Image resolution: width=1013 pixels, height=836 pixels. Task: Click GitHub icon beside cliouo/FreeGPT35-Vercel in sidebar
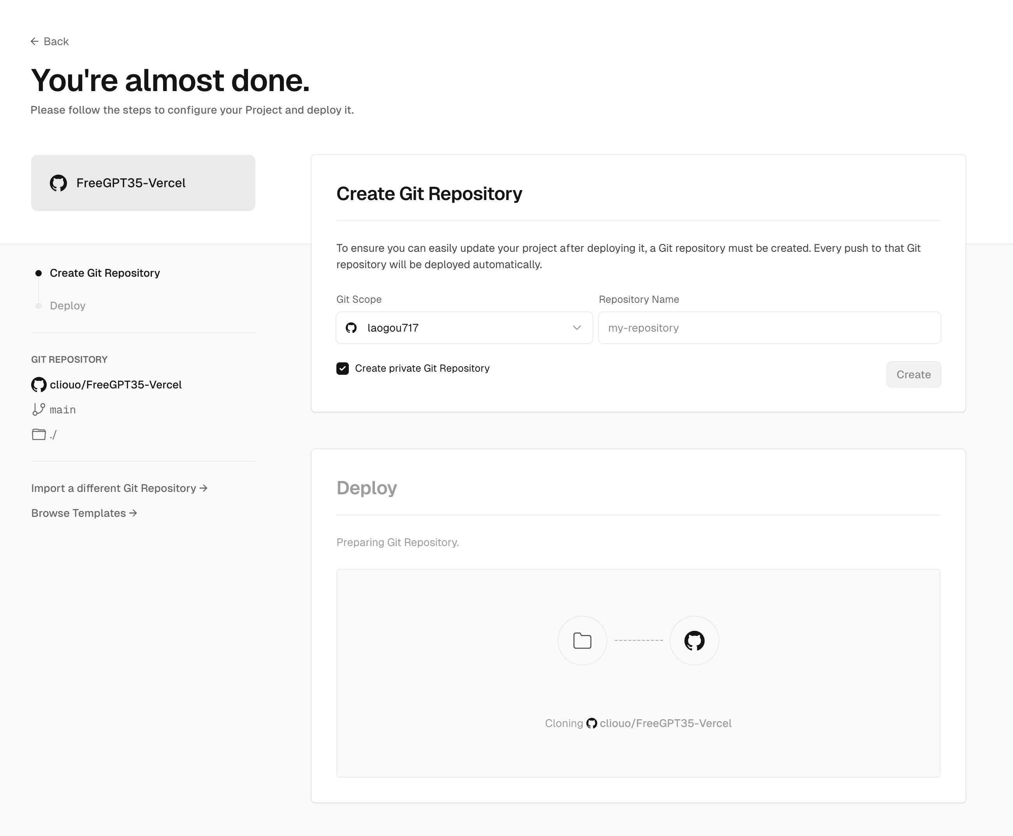pos(39,385)
